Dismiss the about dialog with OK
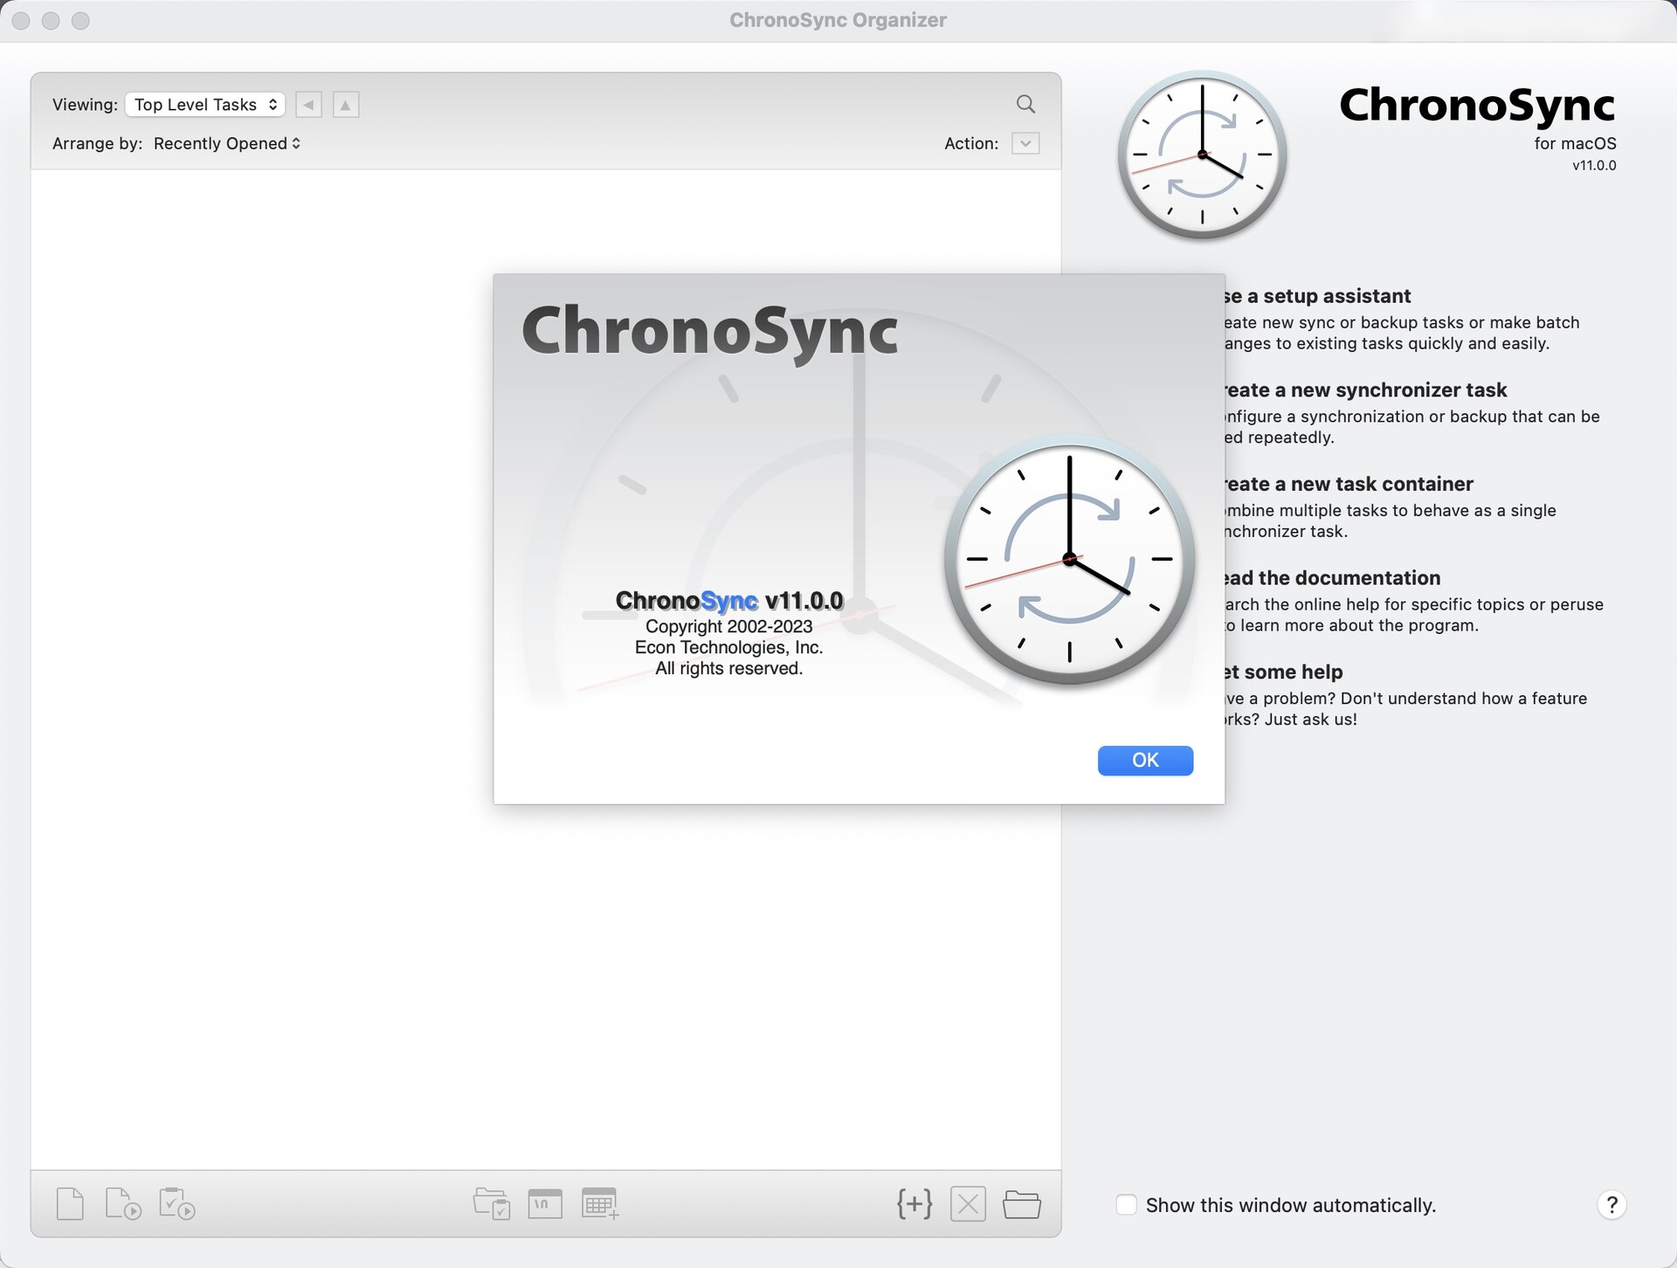 [1145, 760]
